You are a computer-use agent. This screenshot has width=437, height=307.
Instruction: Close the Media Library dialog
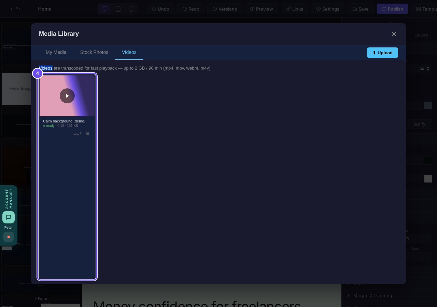coord(394,34)
